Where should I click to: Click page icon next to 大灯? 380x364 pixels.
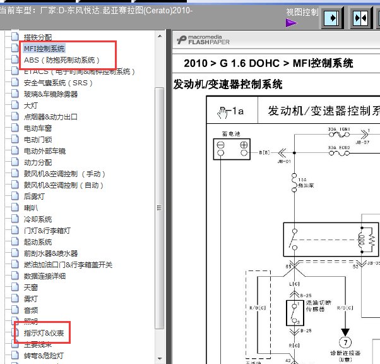[15, 105]
